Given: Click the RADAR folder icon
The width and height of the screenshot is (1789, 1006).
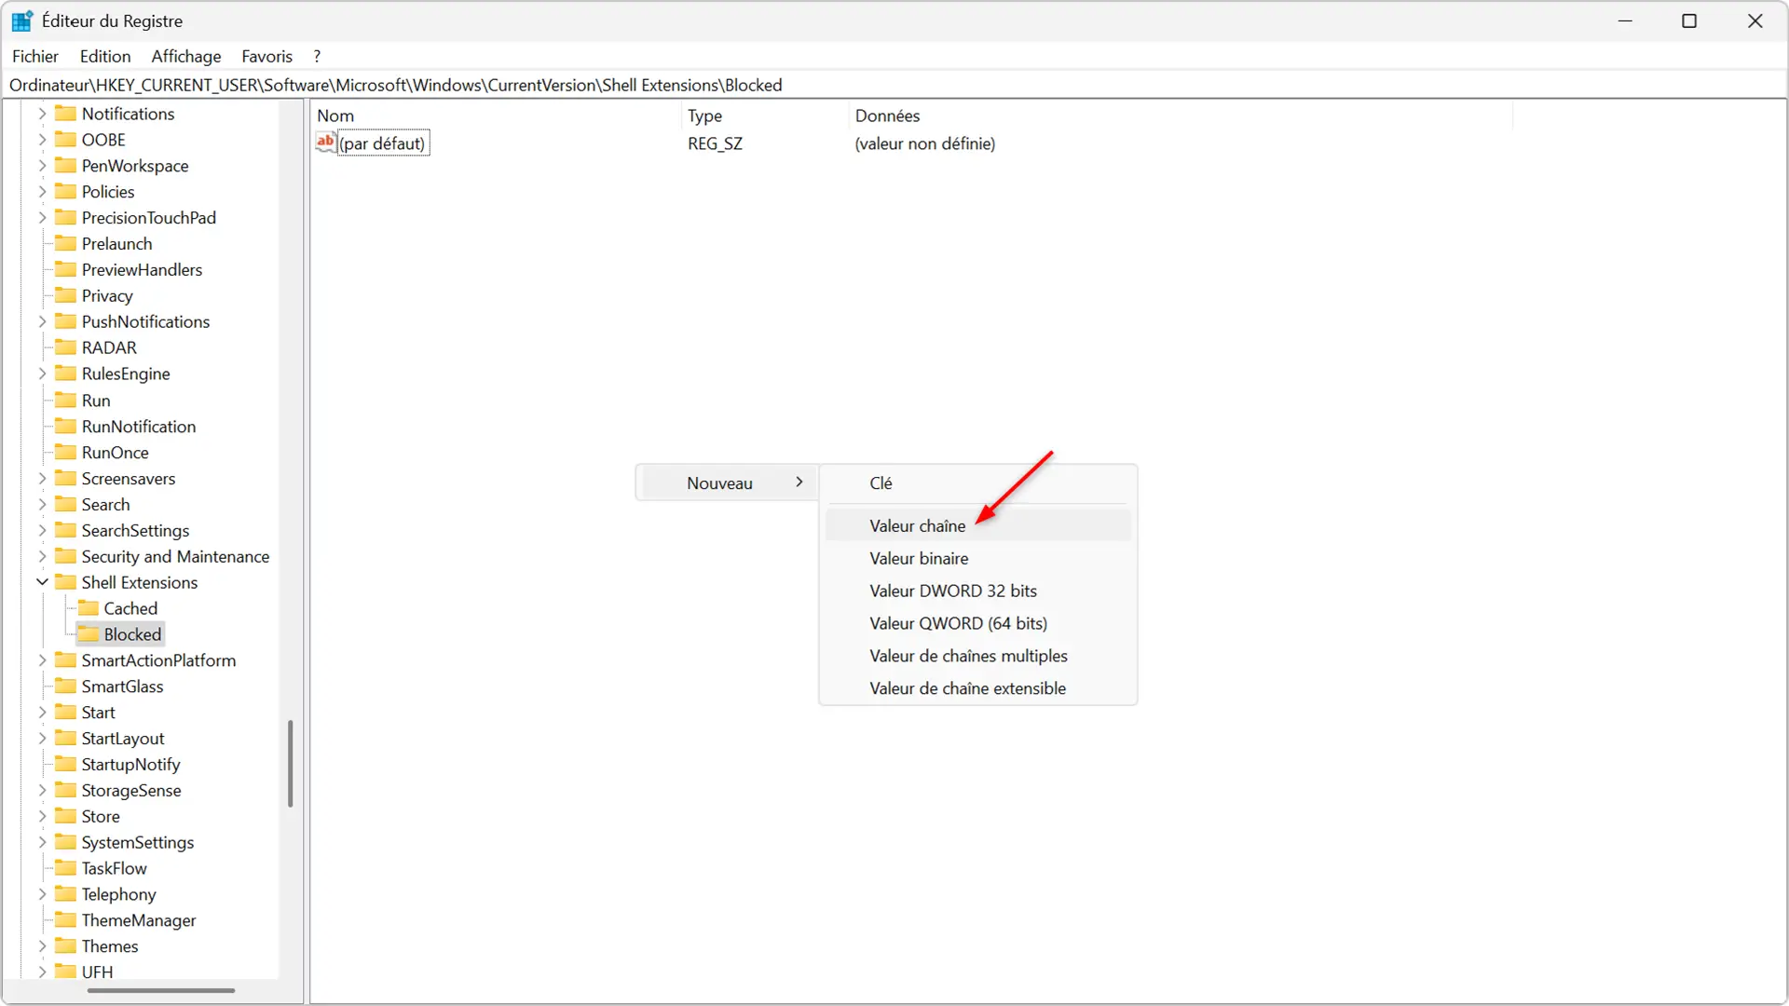Looking at the screenshot, I should [x=65, y=347].
